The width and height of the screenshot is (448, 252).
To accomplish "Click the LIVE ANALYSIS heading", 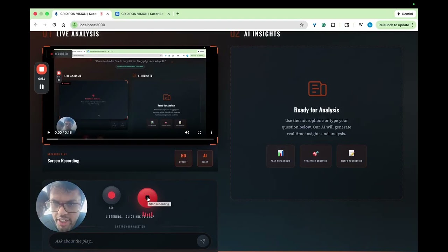I will point(78,34).
